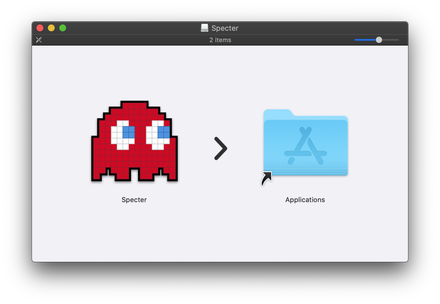Click the "Specter" window title text
The width and height of the screenshot is (440, 304).
coord(225,28)
